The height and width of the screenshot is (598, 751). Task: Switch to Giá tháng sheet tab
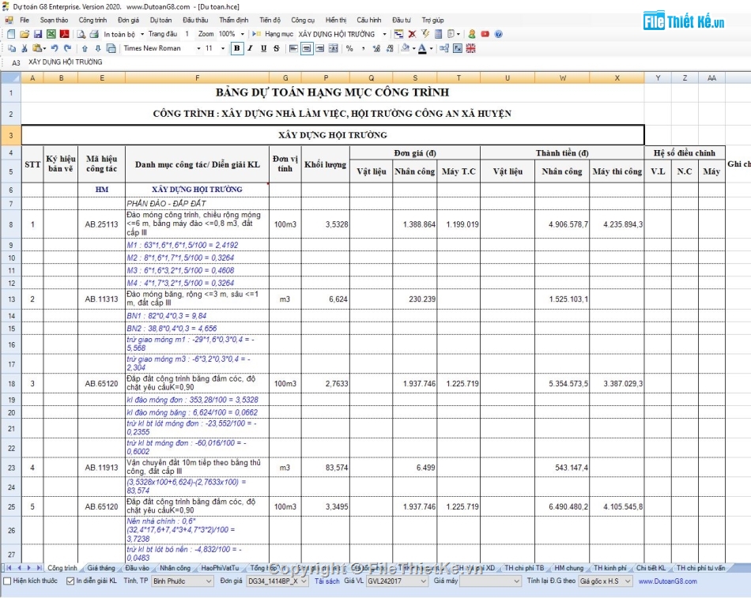pos(101,568)
